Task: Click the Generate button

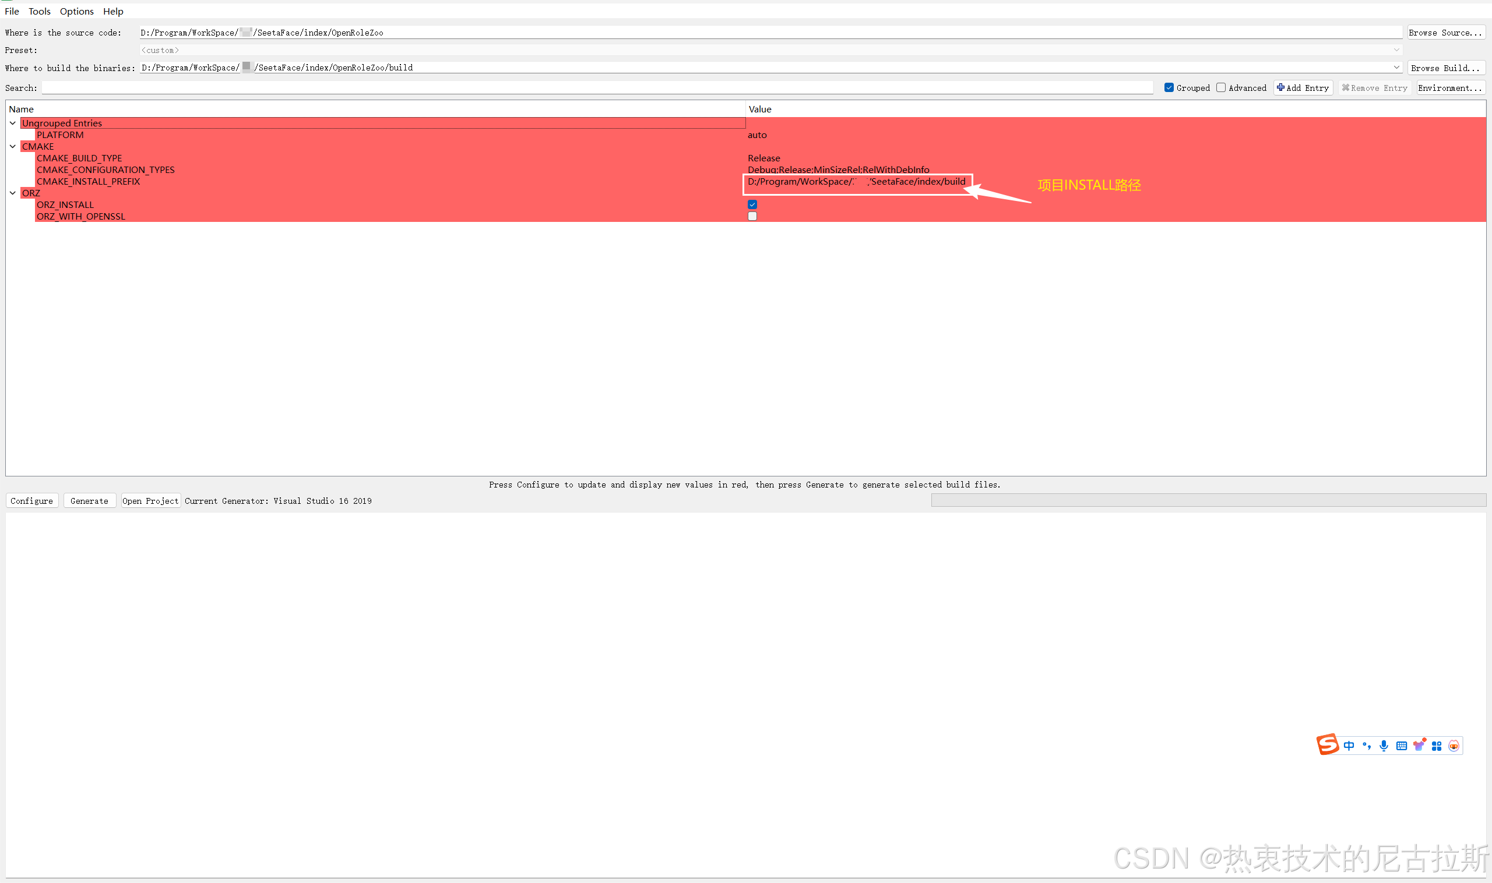Action: 89,501
